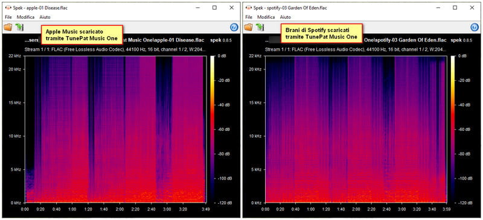Minimize the apple-01 Disease Spek window
The width and height of the screenshot is (483, 220).
(x=198, y=8)
